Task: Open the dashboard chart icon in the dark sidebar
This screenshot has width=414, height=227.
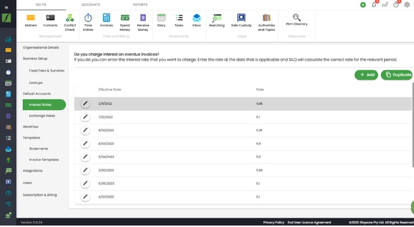Action: pyautogui.click(x=8, y=39)
